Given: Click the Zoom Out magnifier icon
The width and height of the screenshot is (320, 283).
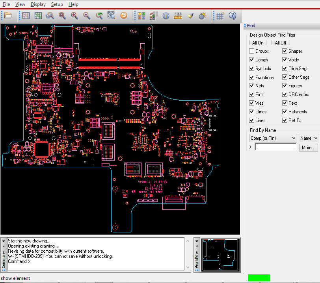Looking at the screenshot, I should tap(86, 16).
